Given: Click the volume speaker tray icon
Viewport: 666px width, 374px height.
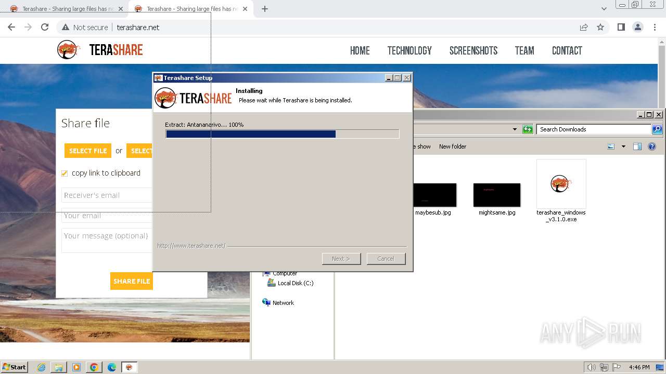Looking at the screenshot, I should click(x=591, y=367).
